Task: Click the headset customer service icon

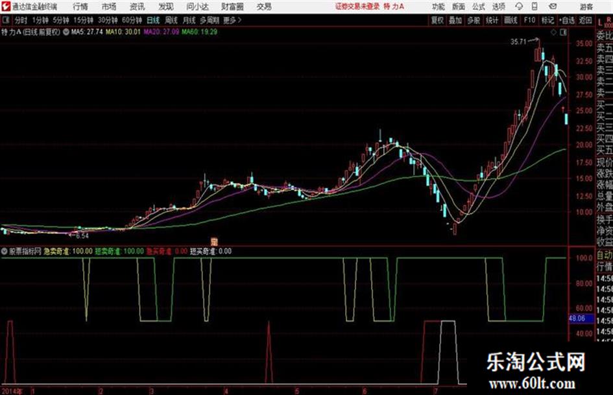Action: [519, 6]
